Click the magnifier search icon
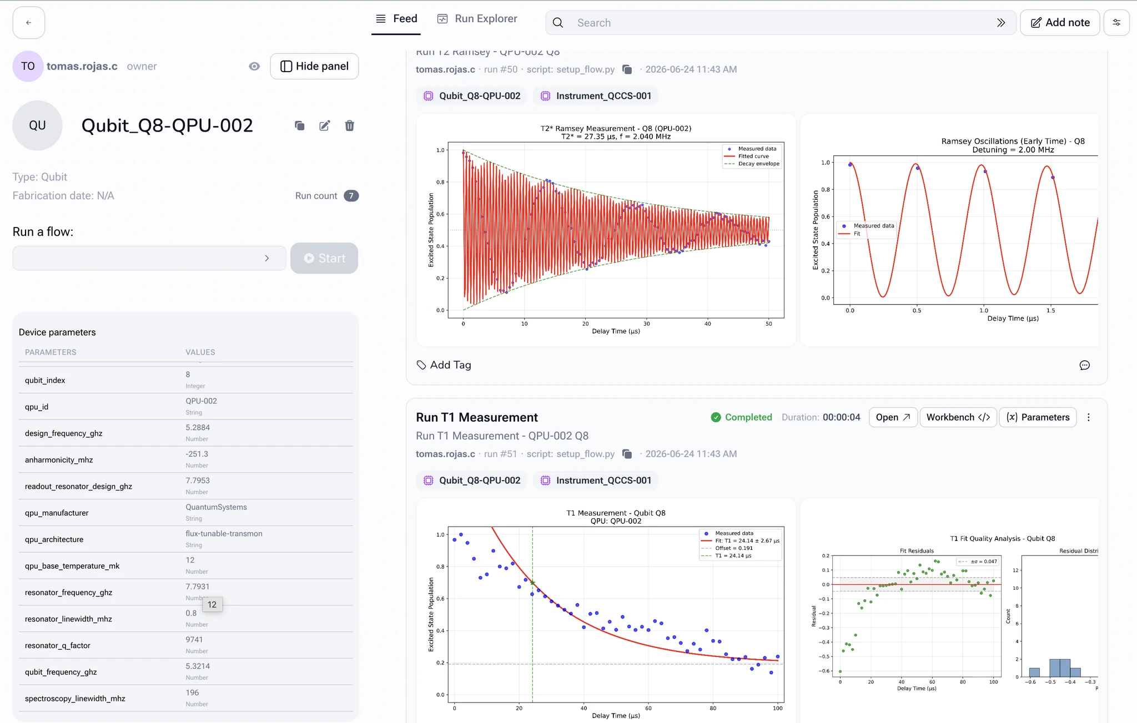The height and width of the screenshot is (723, 1137). pyautogui.click(x=559, y=23)
